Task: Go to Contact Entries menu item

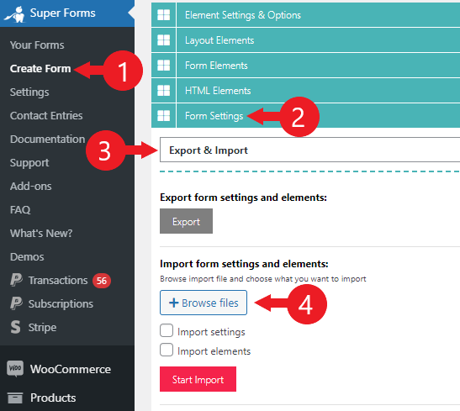Action: (46, 115)
